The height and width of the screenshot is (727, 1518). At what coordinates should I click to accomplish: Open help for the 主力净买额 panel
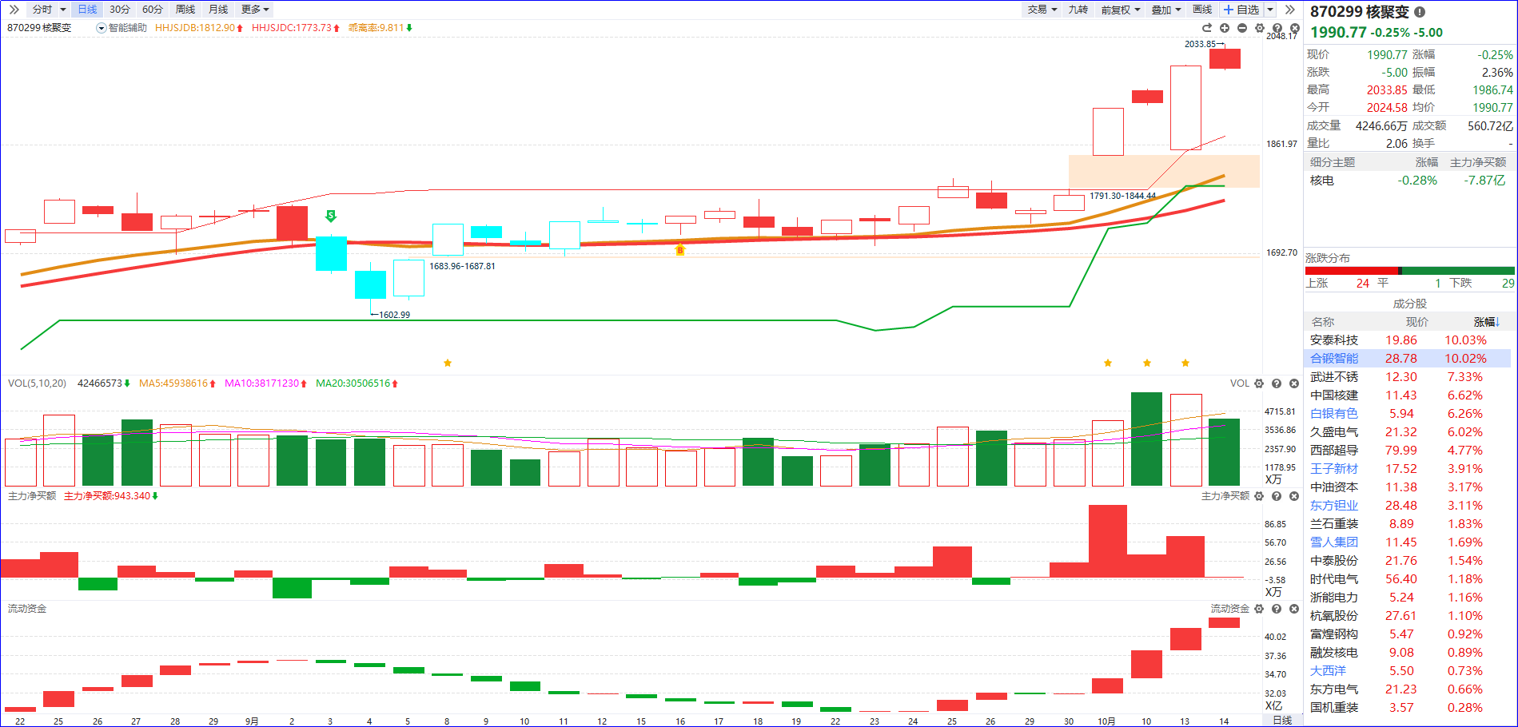pyautogui.click(x=1277, y=496)
